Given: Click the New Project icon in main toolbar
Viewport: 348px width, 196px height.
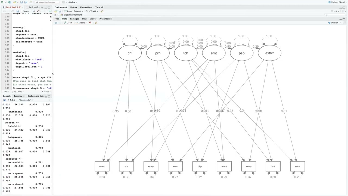Looking at the screenshot, I should tap(10, 2).
